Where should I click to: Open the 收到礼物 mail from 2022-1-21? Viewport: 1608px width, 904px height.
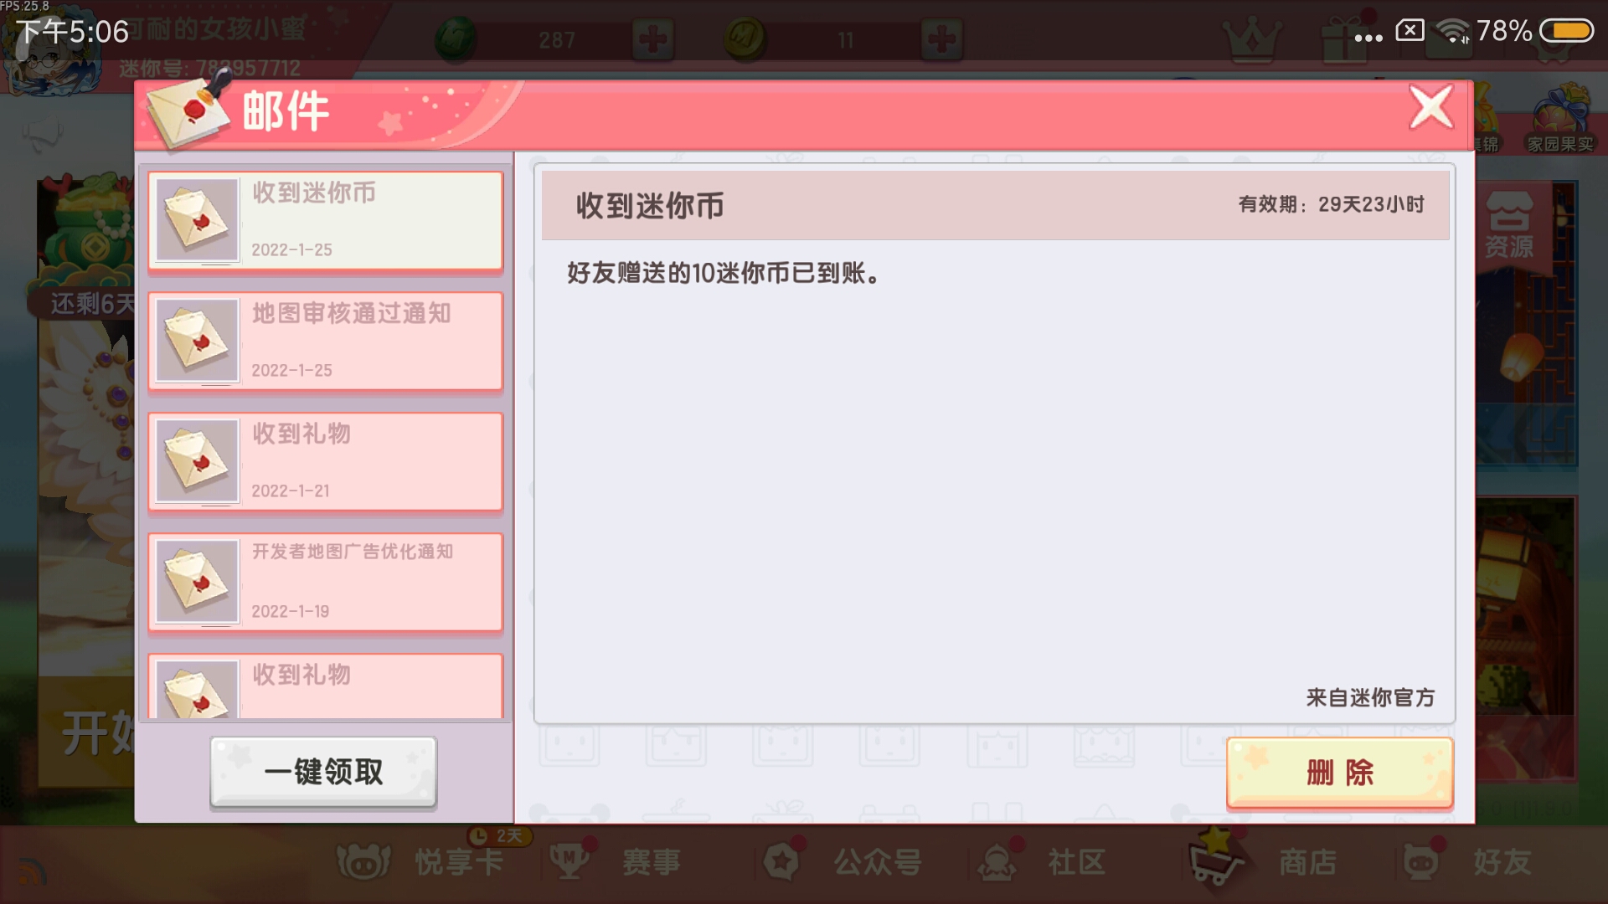pyautogui.click(x=326, y=462)
